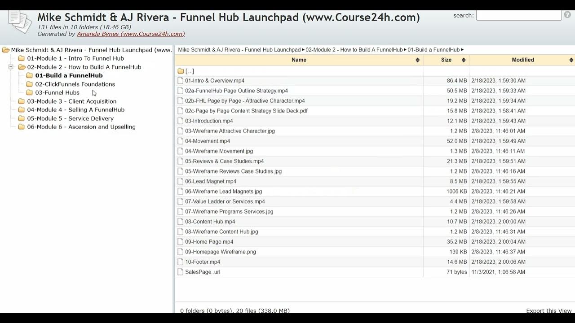Click file icon of 07-Value Ladder or Services.mp4
The height and width of the screenshot is (323, 575).
point(181,201)
